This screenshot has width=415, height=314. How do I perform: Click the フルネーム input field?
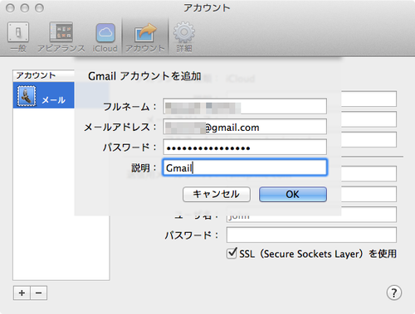click(x=245, y=106)
